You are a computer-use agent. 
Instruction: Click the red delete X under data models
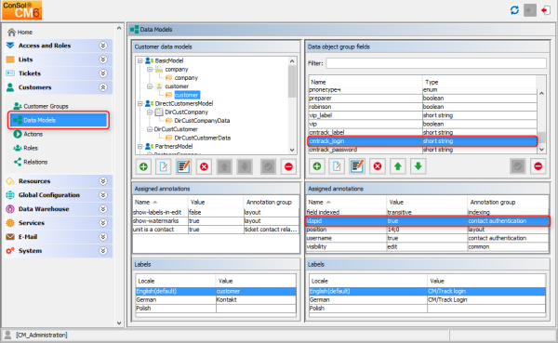[x=204, y=166]
